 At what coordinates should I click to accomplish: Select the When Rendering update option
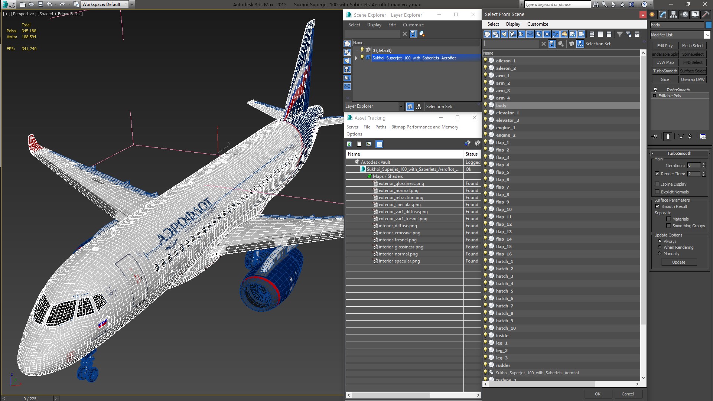click(x=660, y=247)
